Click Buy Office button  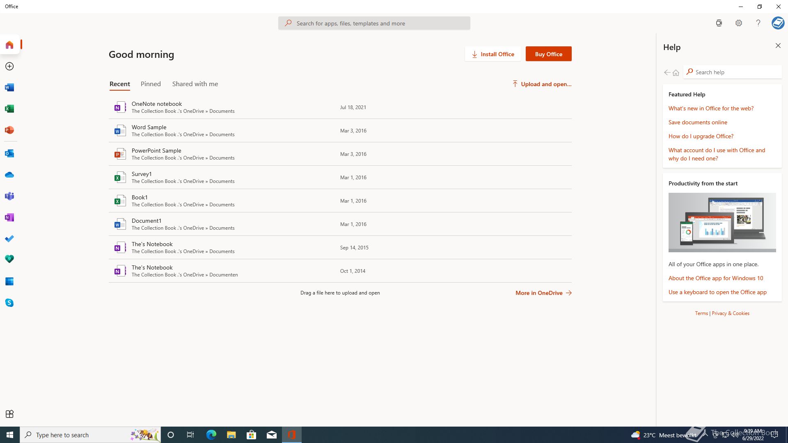pyautogui.click(x=549, y=54)
